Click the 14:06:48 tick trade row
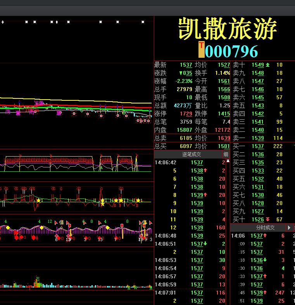The width and height of the screenshot is (295, 305). coord(190,236)
